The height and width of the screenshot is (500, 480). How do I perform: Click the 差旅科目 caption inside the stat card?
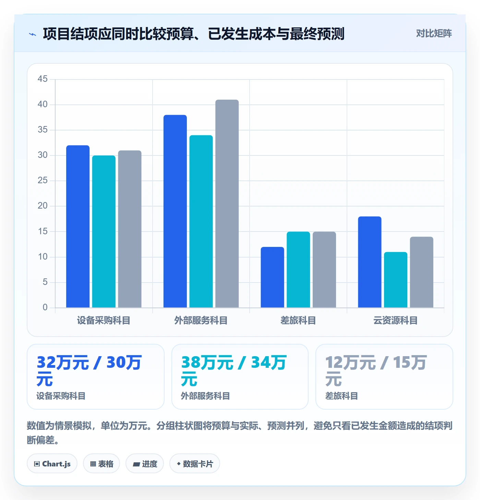[x=341, y=396]
